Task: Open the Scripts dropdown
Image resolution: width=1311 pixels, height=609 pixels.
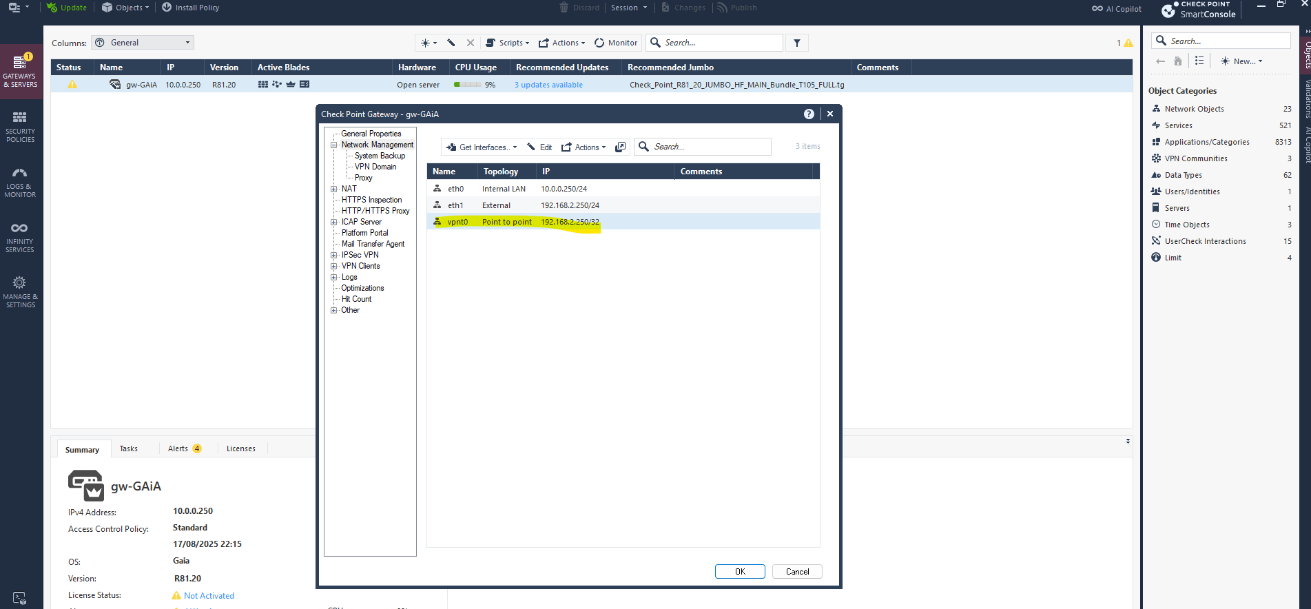Action: (508, 43)
